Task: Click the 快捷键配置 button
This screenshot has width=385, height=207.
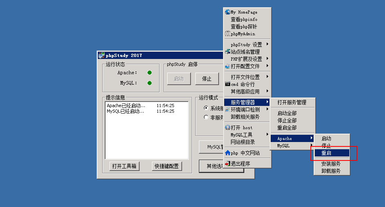Action: coord(166,166)
